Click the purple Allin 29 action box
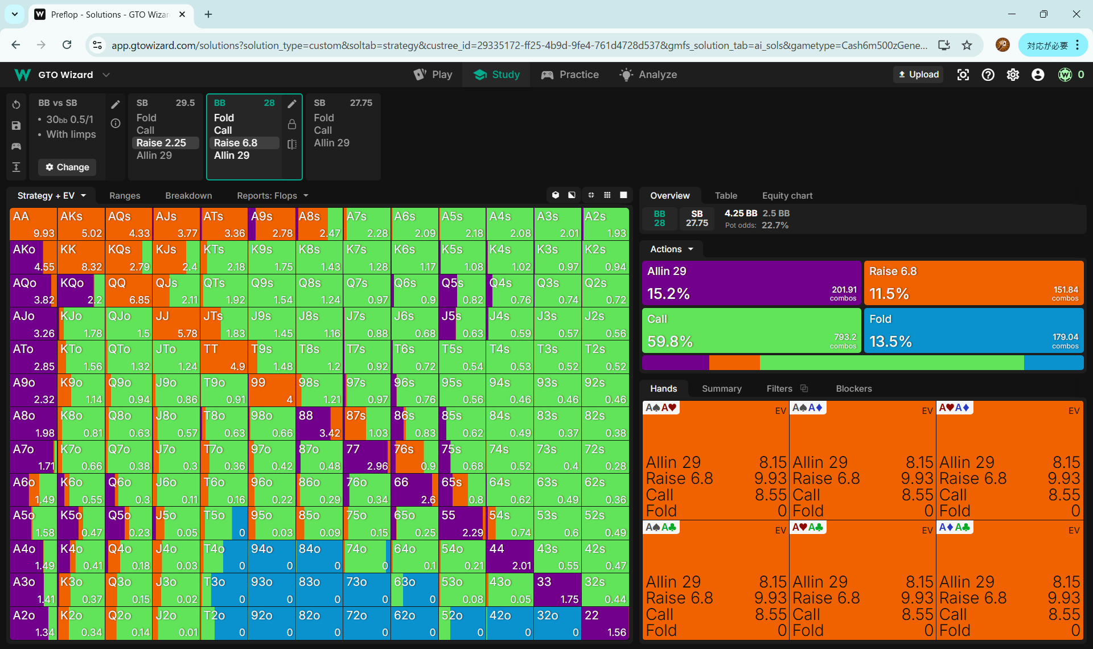This screenshot has height=649, width=1093. [751, 283]
